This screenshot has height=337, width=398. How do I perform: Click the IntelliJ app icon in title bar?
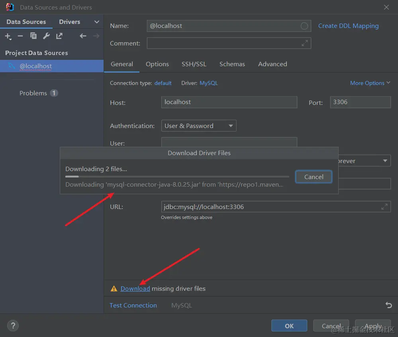tap(10, 7)
